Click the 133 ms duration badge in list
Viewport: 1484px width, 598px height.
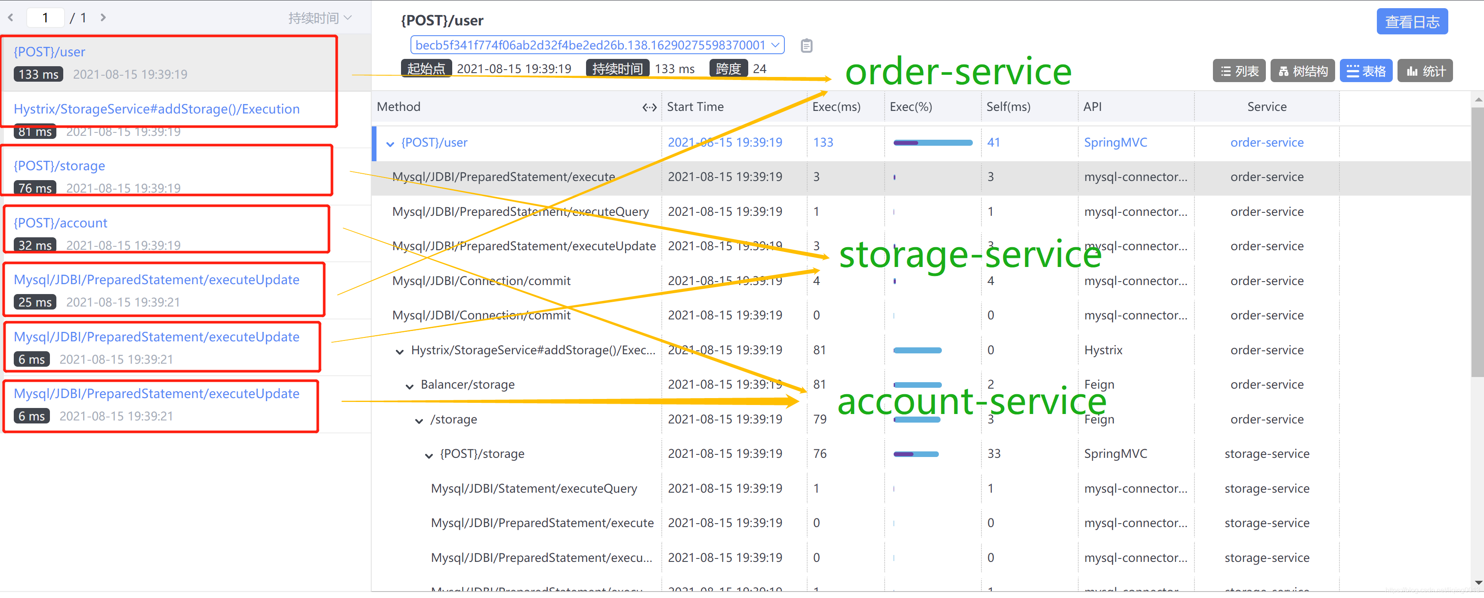(x=38, y=74)
